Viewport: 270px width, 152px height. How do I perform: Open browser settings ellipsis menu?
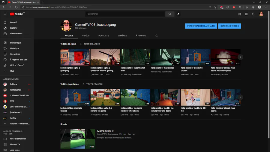pos(266,7)
